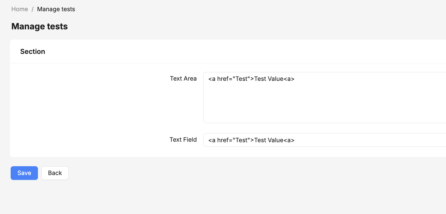This screenshot has height=214, width=446.
Task: Click the breadcrumb slash separator
Action: pos(33,9)
